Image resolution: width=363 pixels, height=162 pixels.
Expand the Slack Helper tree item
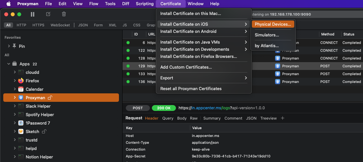coord(15,106)
